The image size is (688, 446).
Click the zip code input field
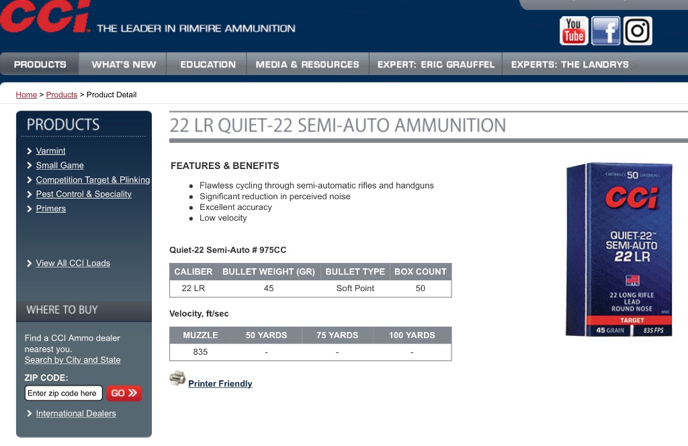(64, 393)
